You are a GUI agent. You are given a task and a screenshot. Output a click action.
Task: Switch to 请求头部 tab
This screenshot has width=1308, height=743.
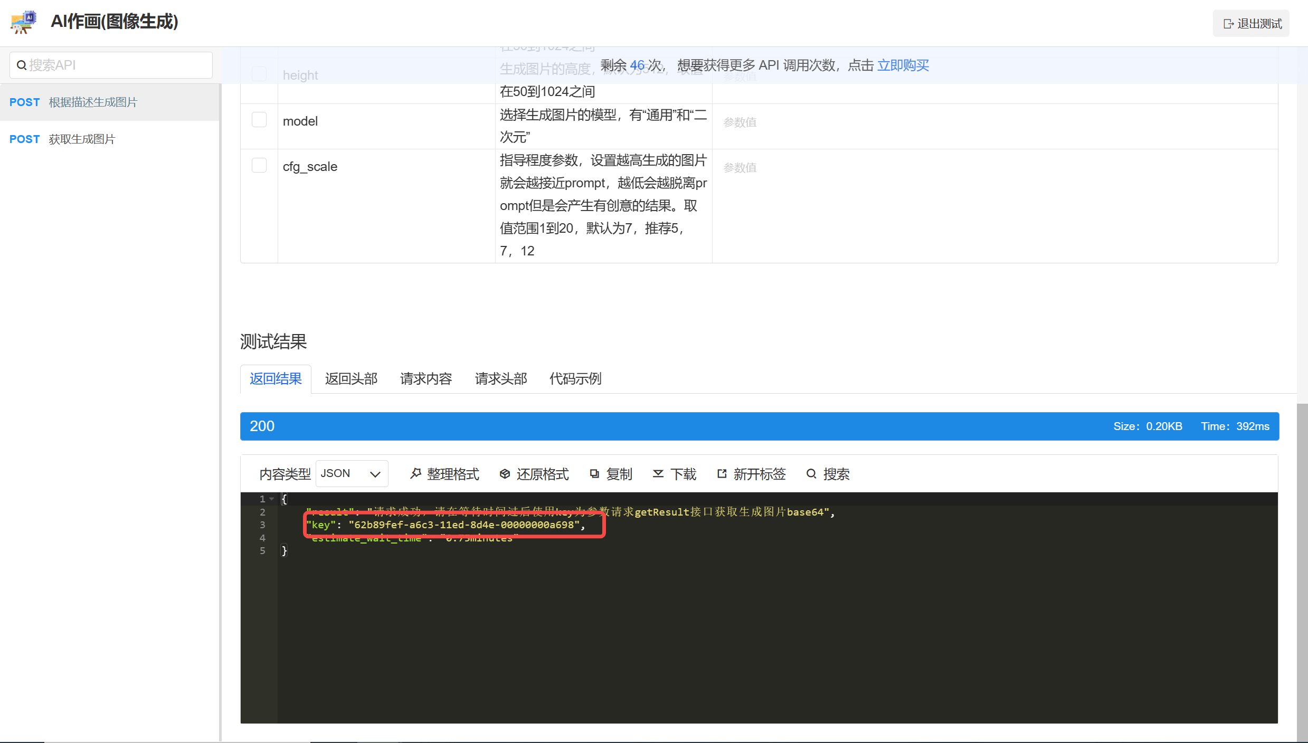pyautogui.click(x=499, y=378)
